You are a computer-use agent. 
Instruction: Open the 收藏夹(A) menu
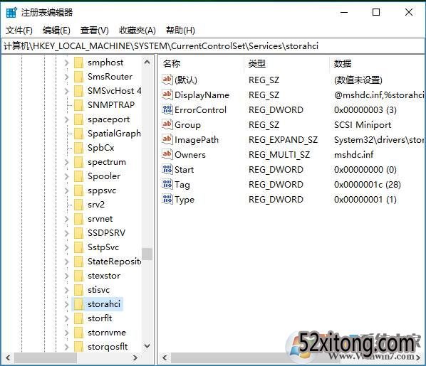click(137, 30)
